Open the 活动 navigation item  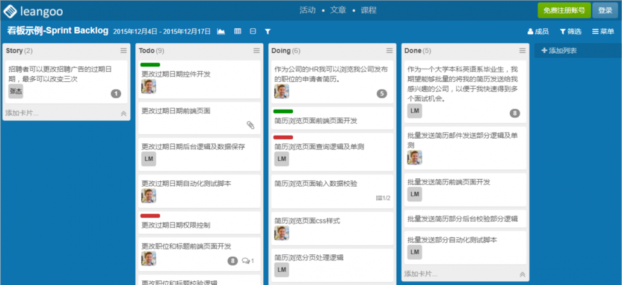click(308, 10)
